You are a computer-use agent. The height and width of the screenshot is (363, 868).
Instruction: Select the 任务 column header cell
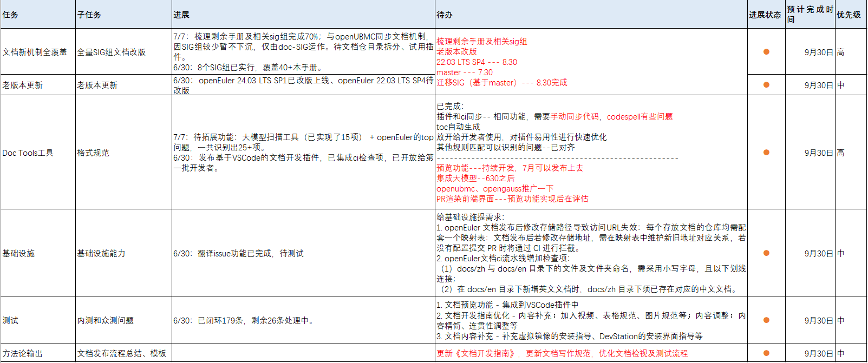coord(38,15)
